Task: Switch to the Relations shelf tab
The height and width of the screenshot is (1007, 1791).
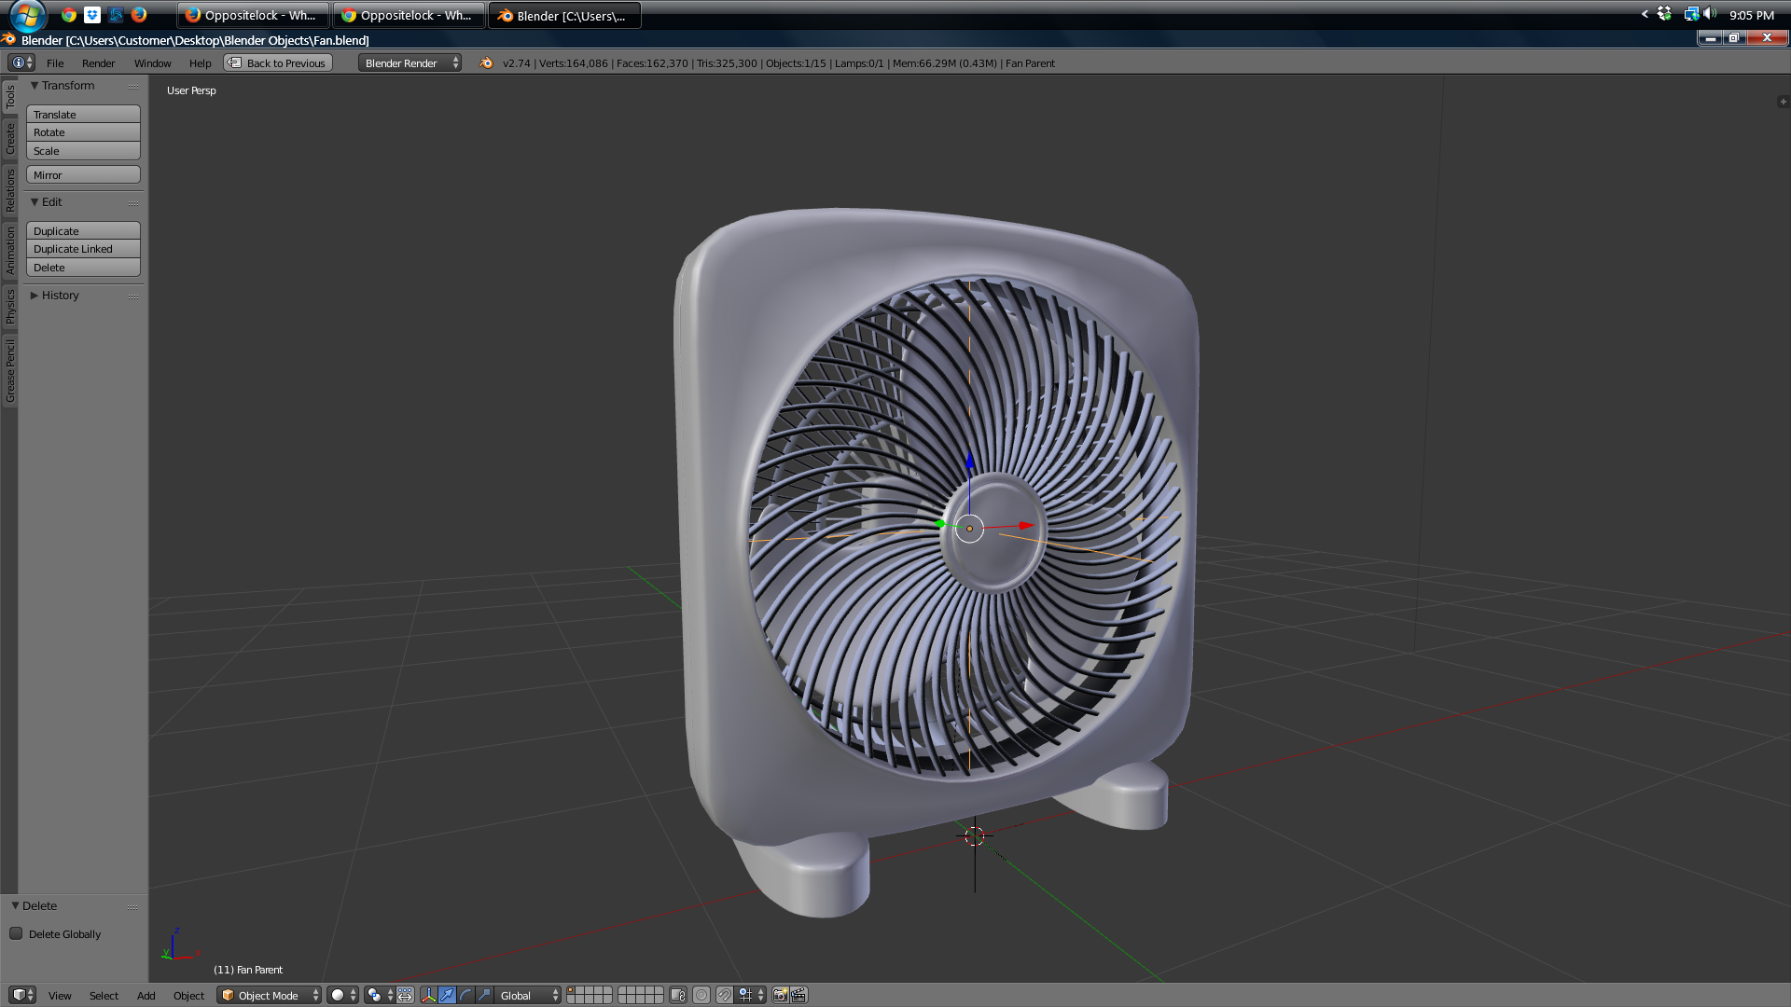Action: 9,190
